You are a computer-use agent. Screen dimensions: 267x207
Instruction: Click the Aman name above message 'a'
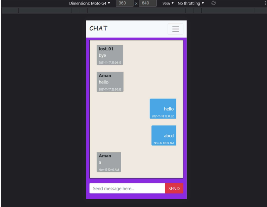[105, 156]
